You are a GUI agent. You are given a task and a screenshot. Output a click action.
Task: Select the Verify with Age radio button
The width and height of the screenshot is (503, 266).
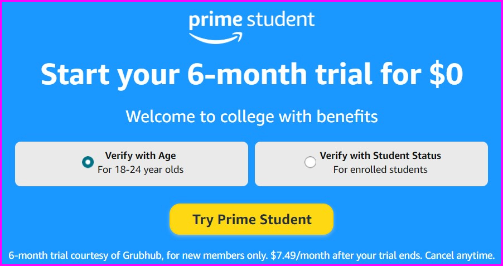88,162
